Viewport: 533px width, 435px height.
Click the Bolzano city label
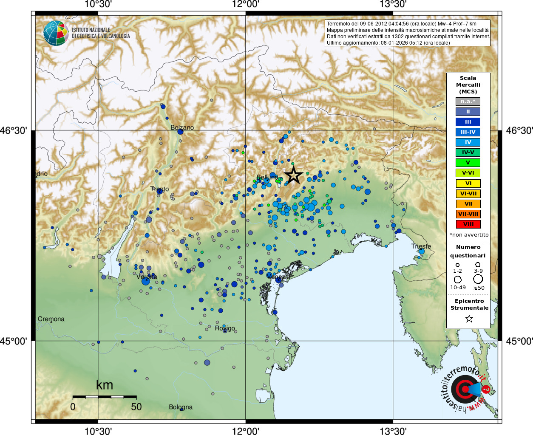182,127
